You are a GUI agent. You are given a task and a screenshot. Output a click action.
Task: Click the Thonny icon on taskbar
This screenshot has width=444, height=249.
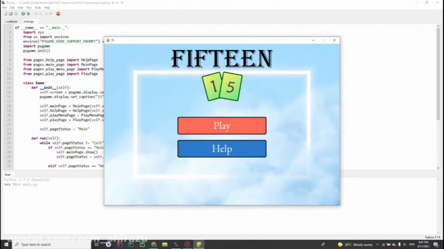(x=176, y=245)
